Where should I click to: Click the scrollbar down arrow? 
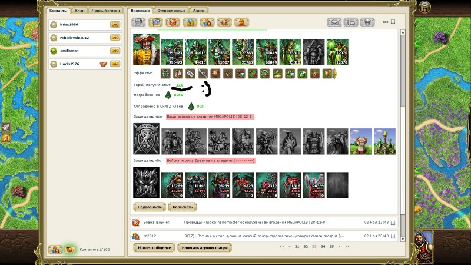pyautogui.click(x=403, y=239)
